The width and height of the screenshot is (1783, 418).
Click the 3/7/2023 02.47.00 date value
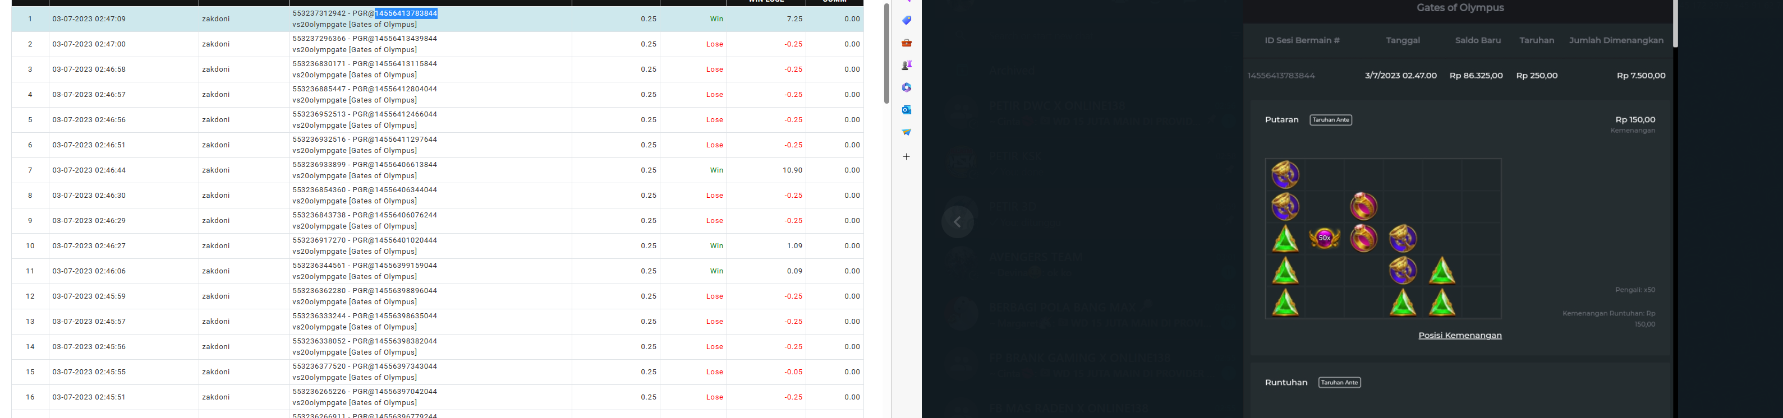1400,75
